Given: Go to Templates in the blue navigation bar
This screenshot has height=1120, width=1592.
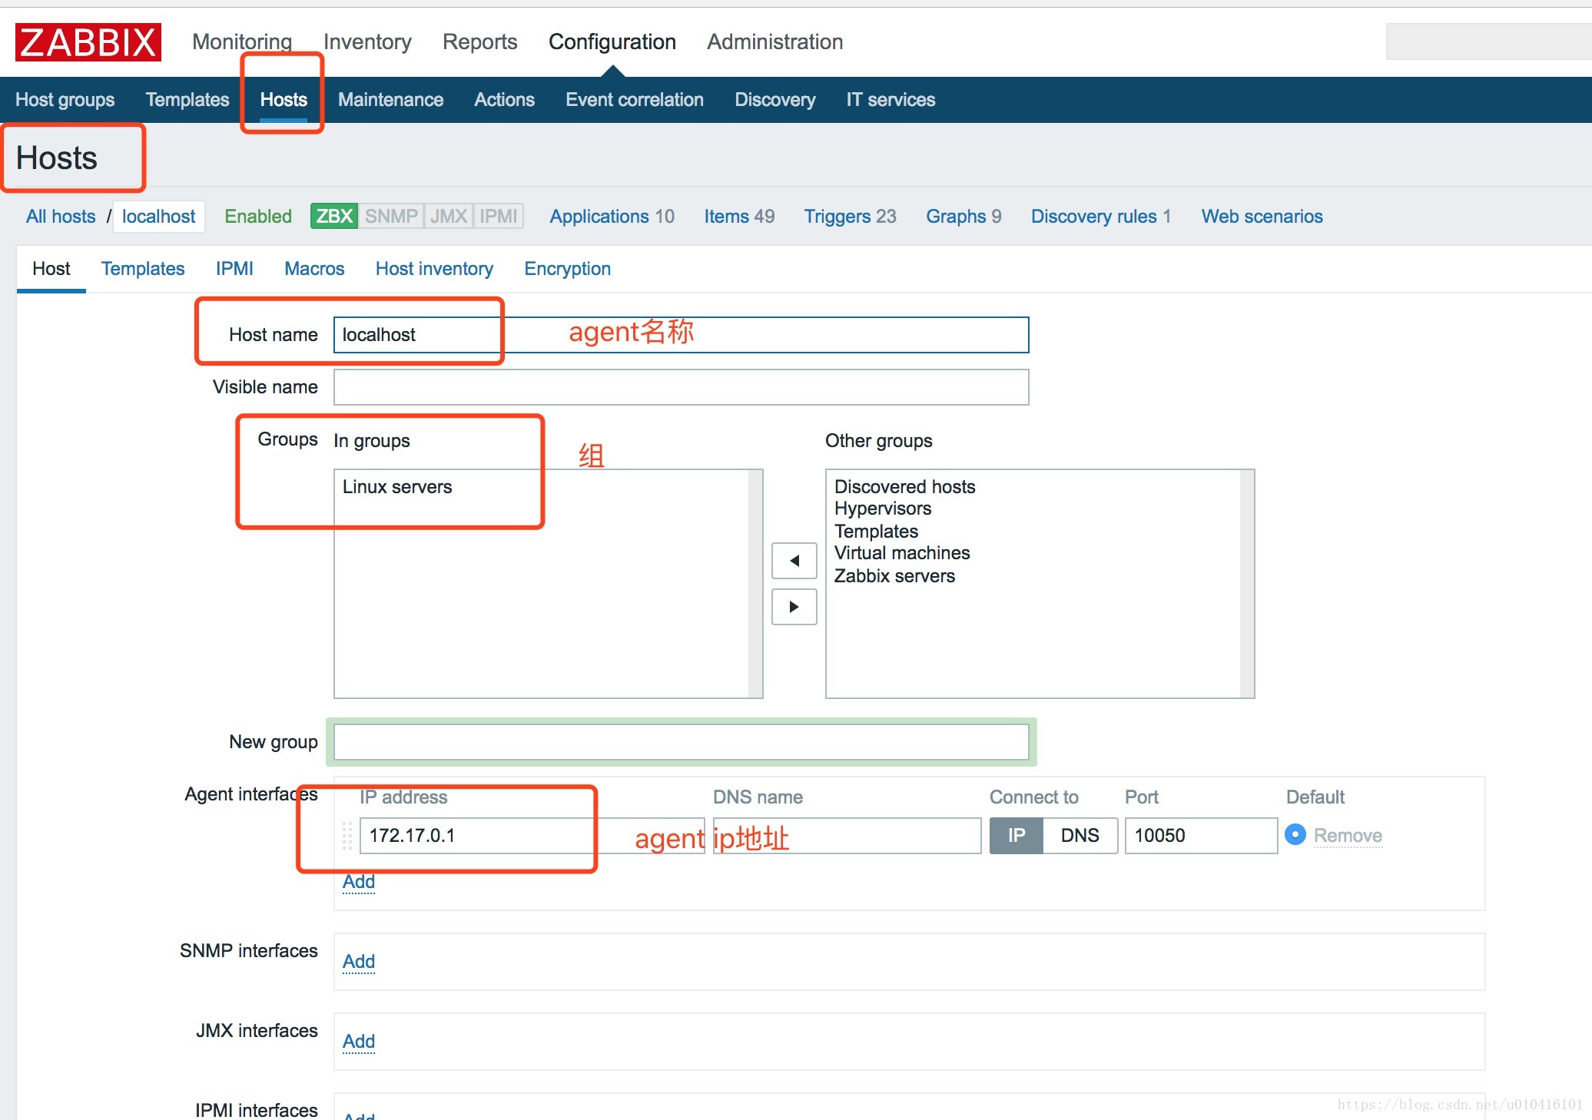Looking at the screenshot, I should point(187,100).
